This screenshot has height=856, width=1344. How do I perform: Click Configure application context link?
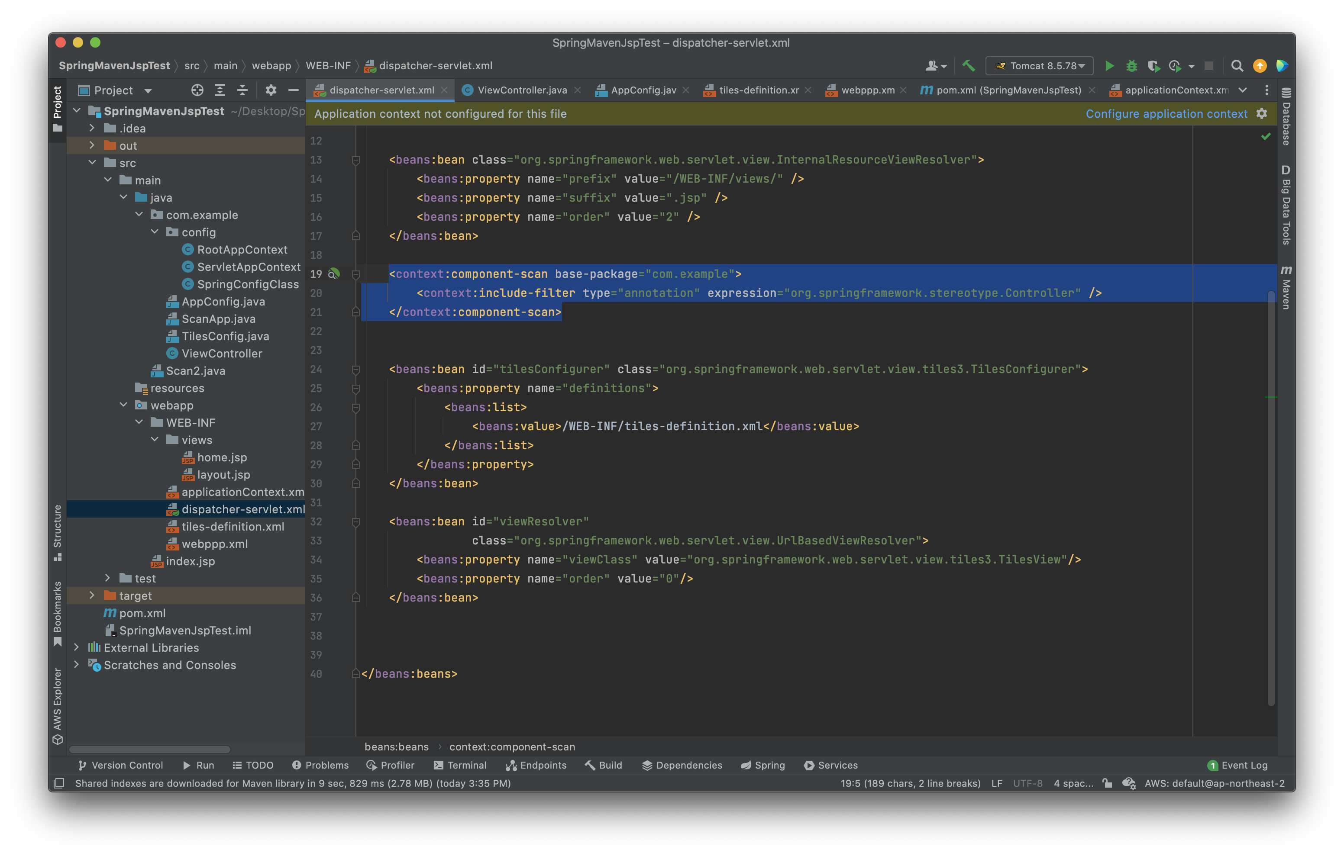(1166, 114)
